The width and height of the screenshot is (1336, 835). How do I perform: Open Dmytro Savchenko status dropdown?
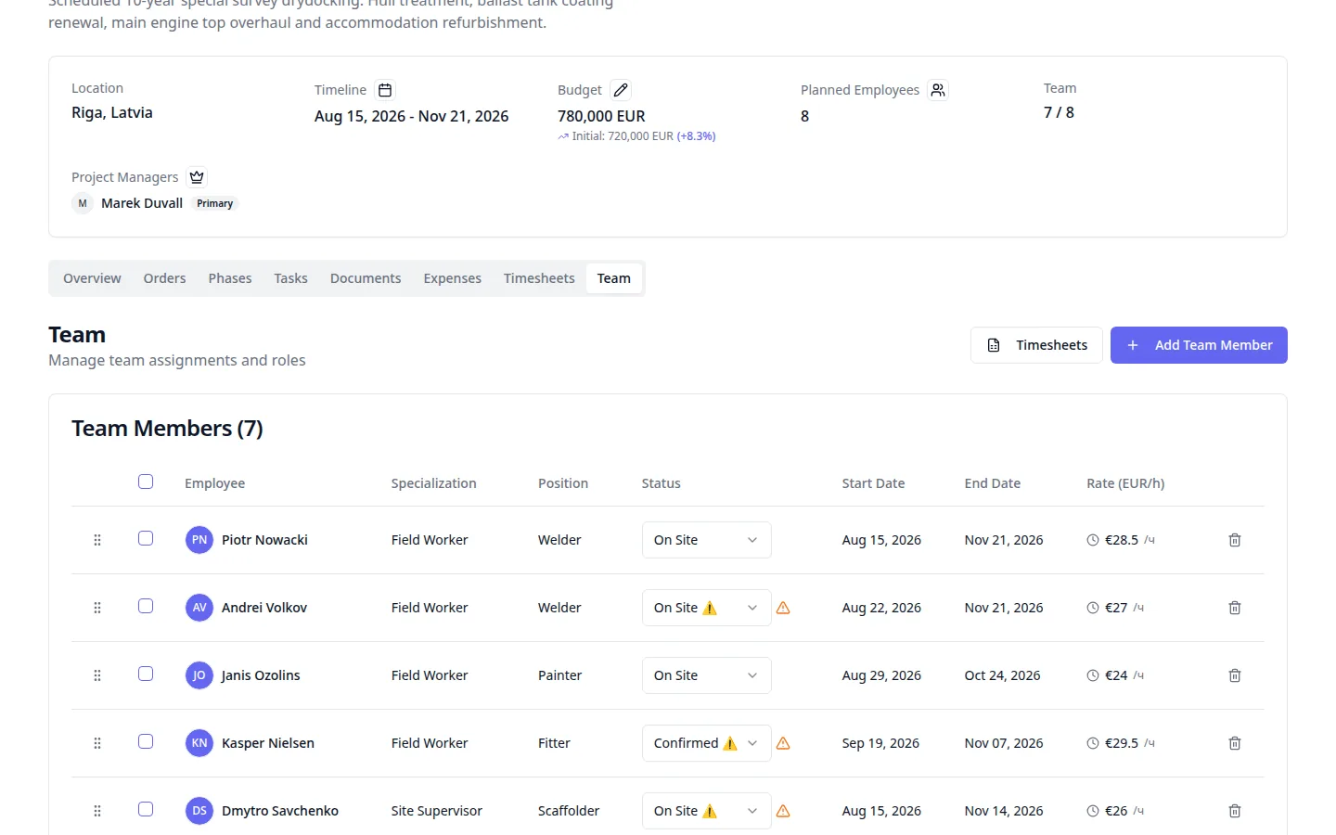tap(706, 811)
